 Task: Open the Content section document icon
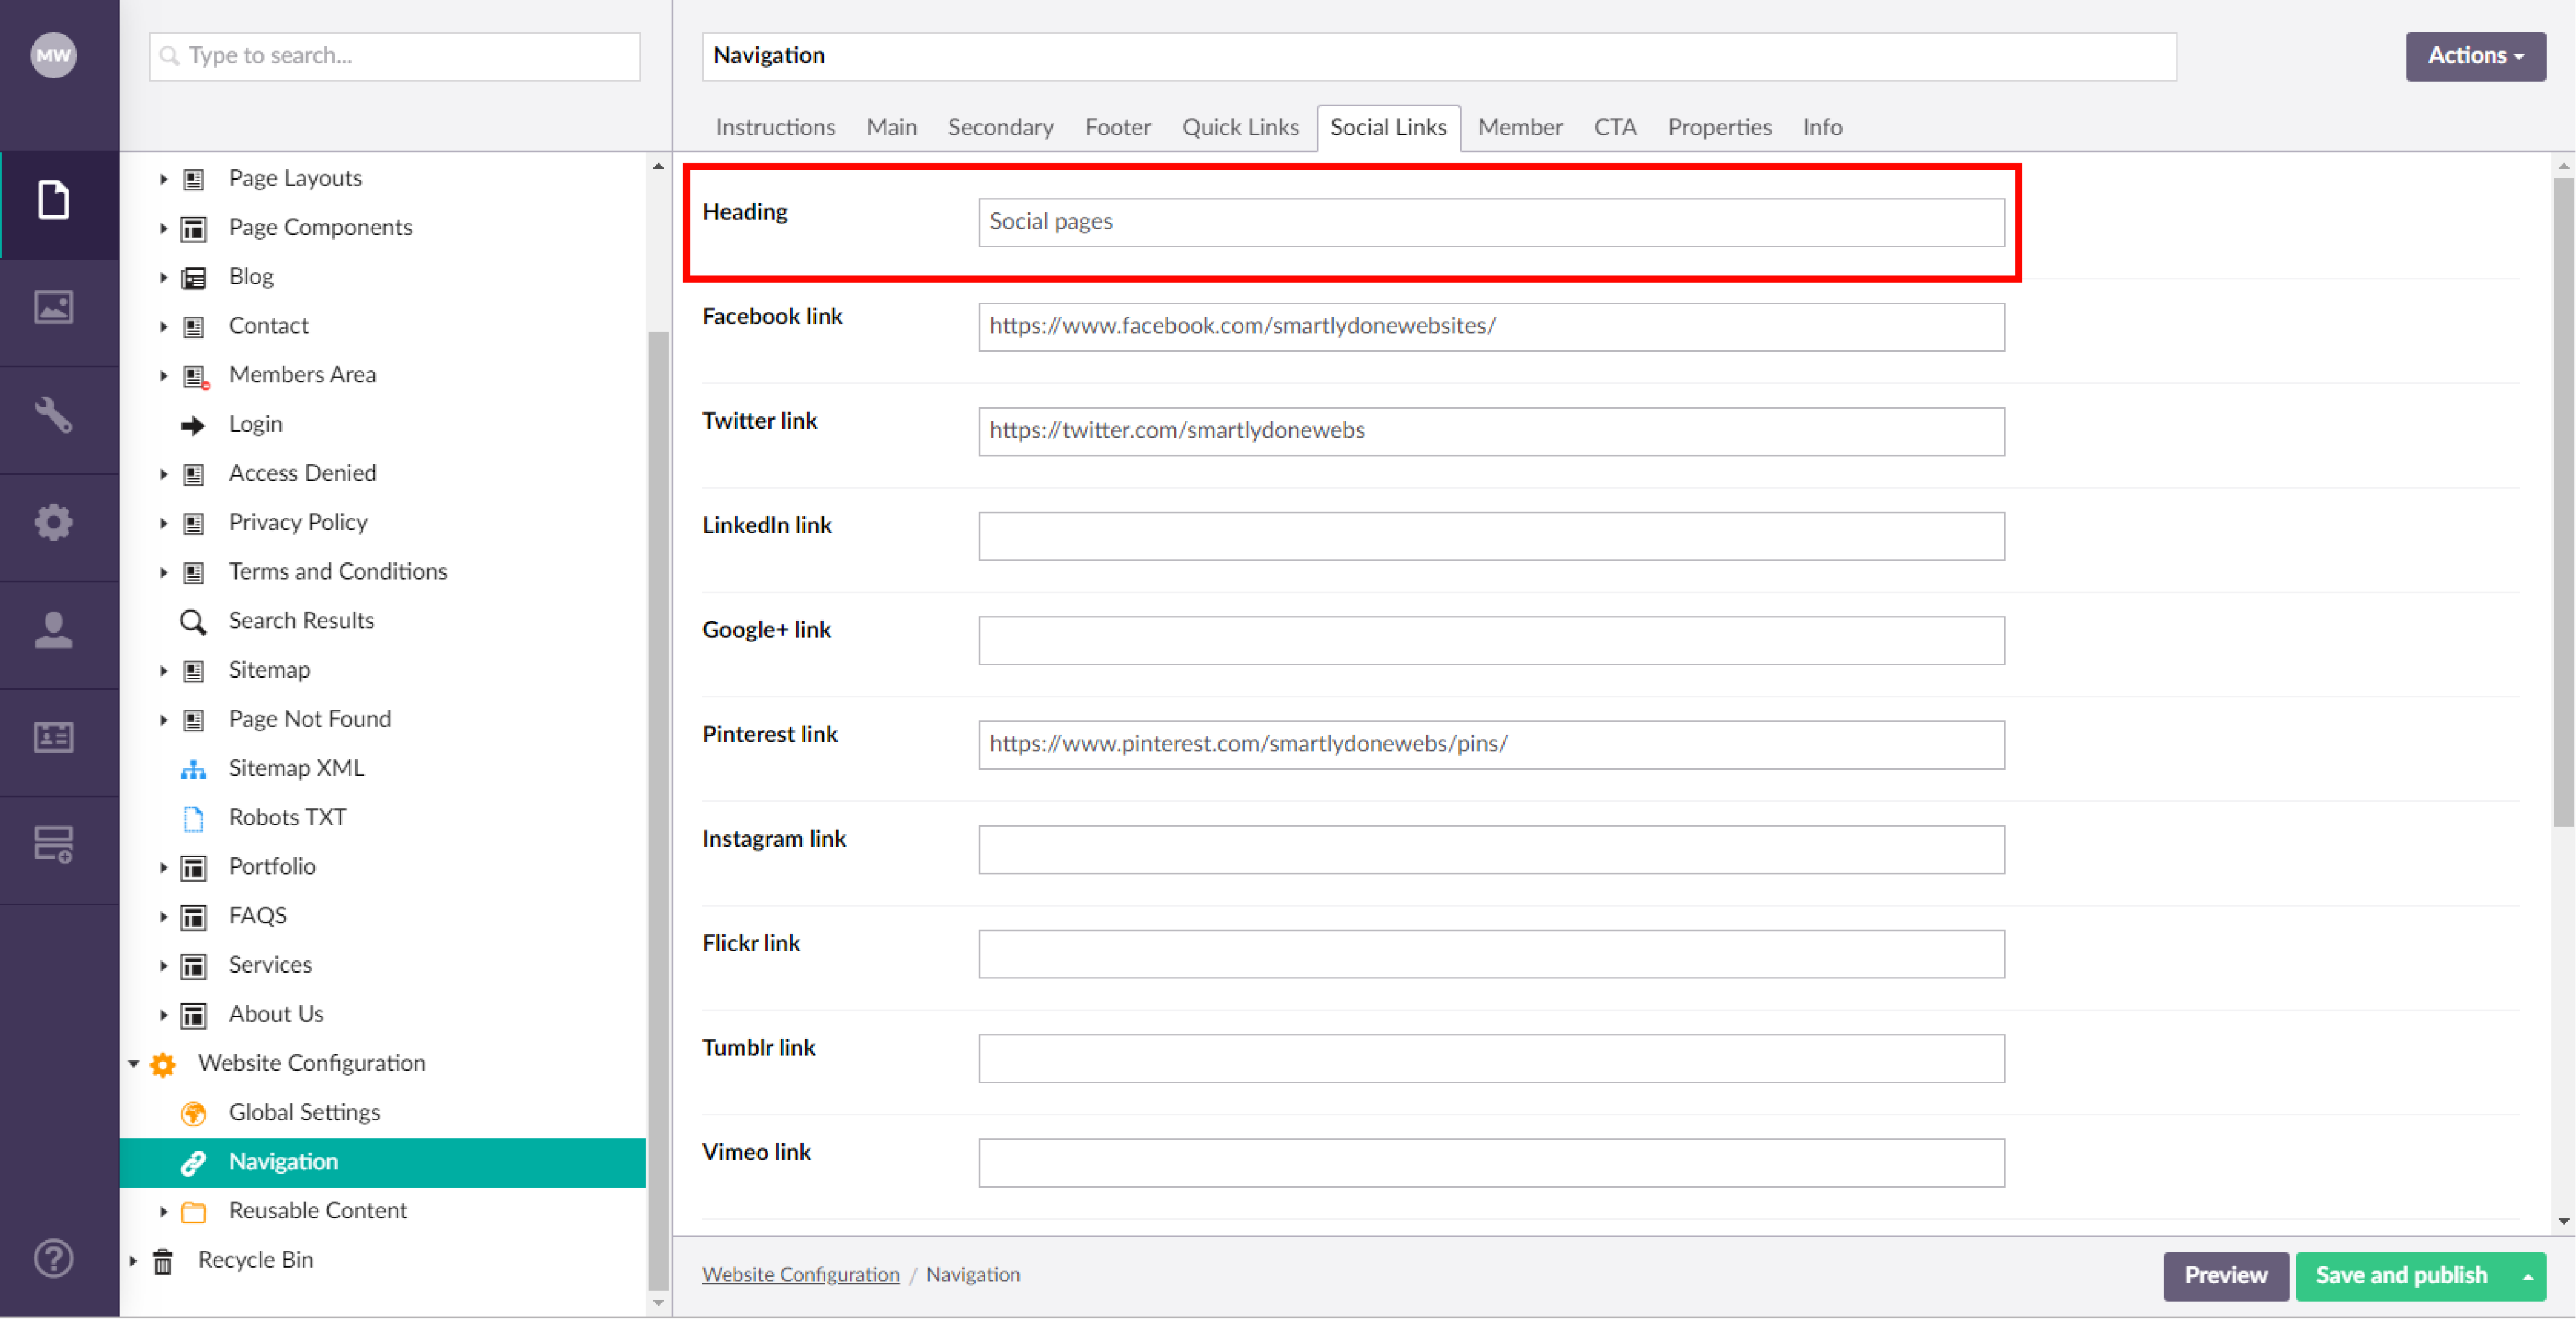click(54, 200)
